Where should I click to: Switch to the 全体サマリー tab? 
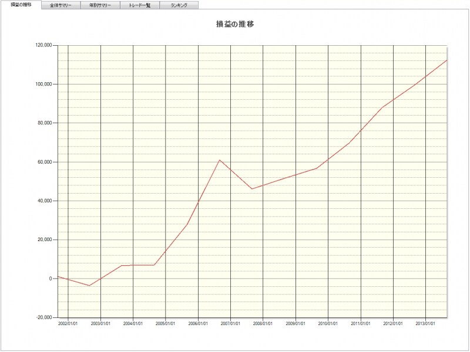point(61,5)
